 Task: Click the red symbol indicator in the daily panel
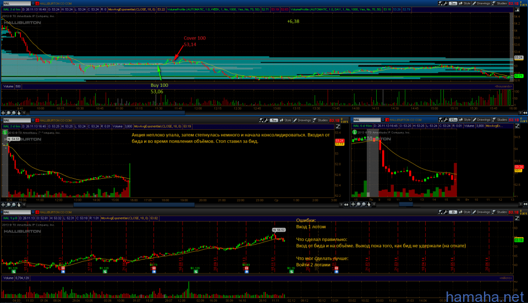pos(37,212)
